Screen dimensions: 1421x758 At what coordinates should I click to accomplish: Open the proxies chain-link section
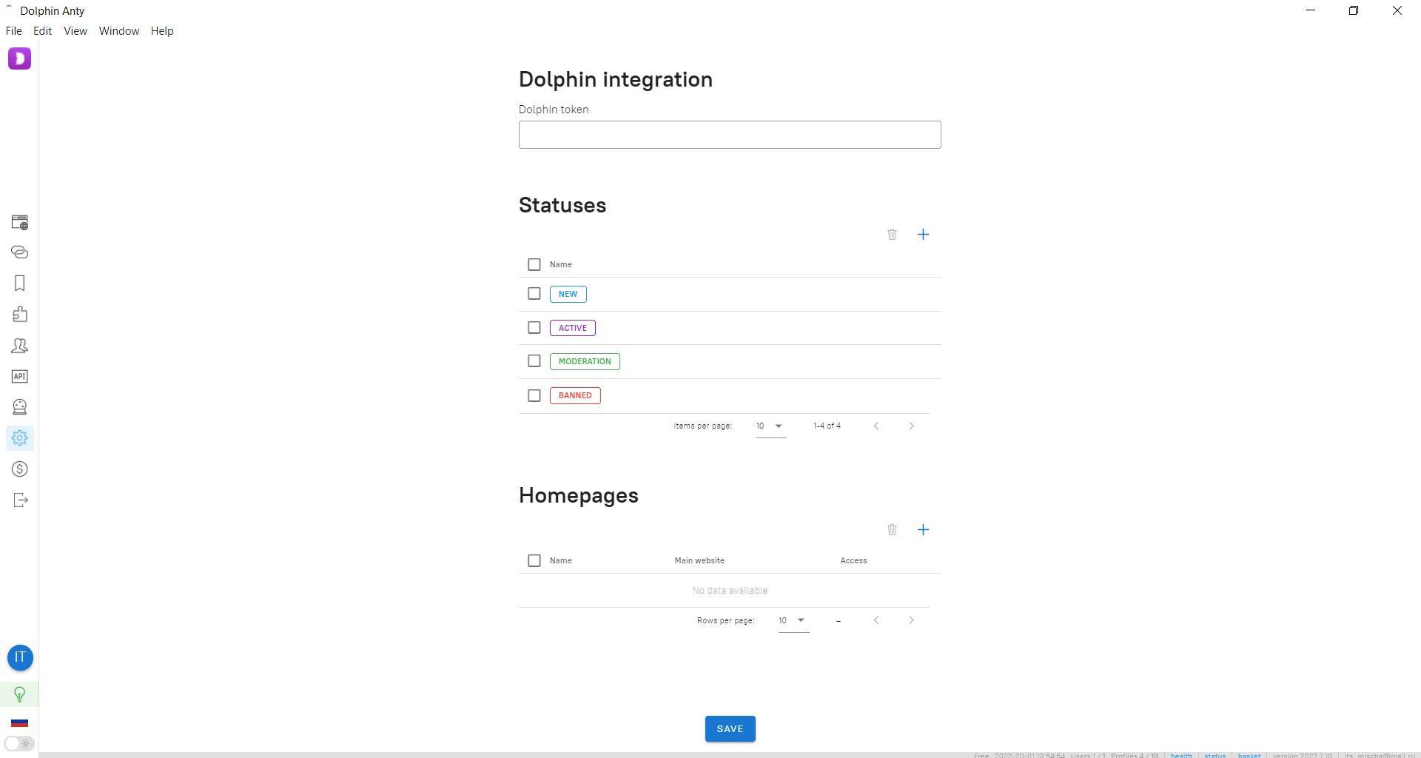pos(20,252)
